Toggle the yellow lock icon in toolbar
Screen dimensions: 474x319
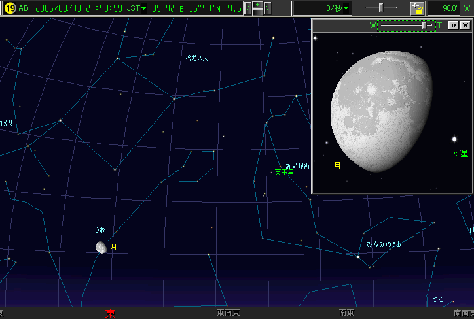click(x=417, y=8)
